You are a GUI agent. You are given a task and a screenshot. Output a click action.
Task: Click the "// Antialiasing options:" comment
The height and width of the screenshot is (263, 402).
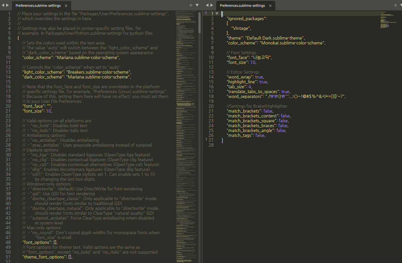[x=44, y=135]
